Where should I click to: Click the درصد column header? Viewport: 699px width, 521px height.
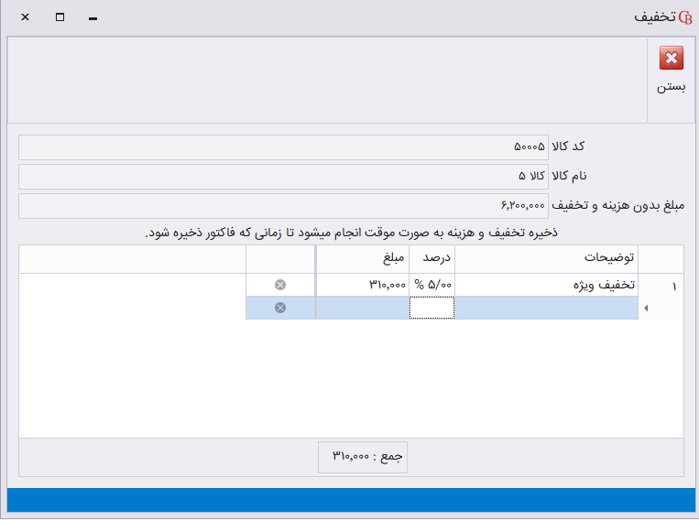[x=431, y=259]
